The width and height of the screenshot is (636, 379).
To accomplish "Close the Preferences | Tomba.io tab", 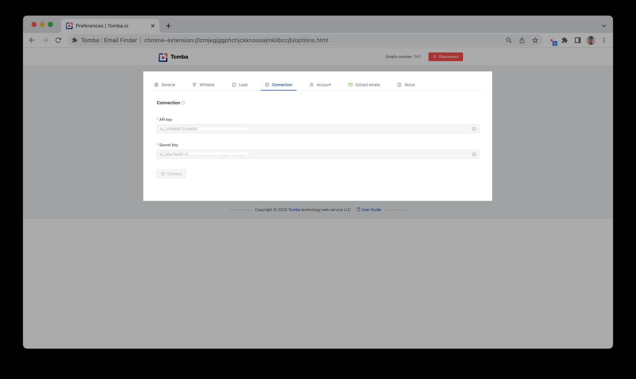I will click(153, 26).
